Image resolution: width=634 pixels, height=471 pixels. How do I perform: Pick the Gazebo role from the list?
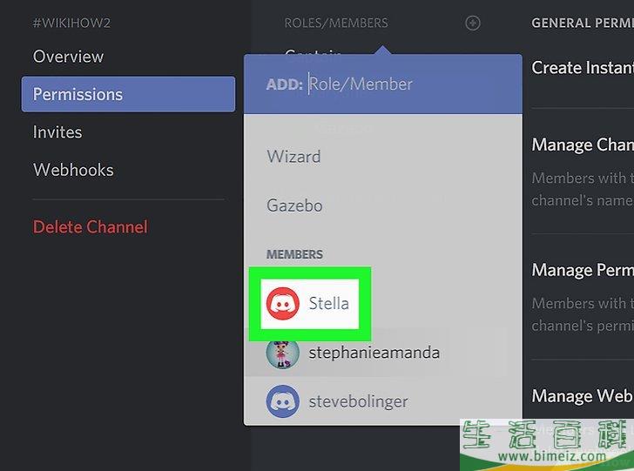pyautogui.click(x=294, y=206)
